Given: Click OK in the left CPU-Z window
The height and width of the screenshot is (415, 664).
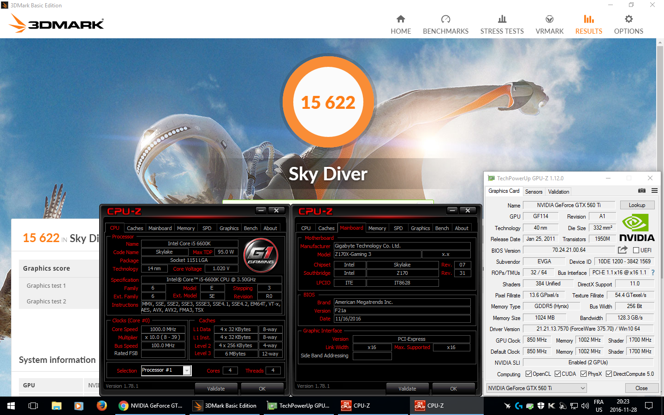Looking at the screenshot, I should pyautogui.click(x=262, y=389).
